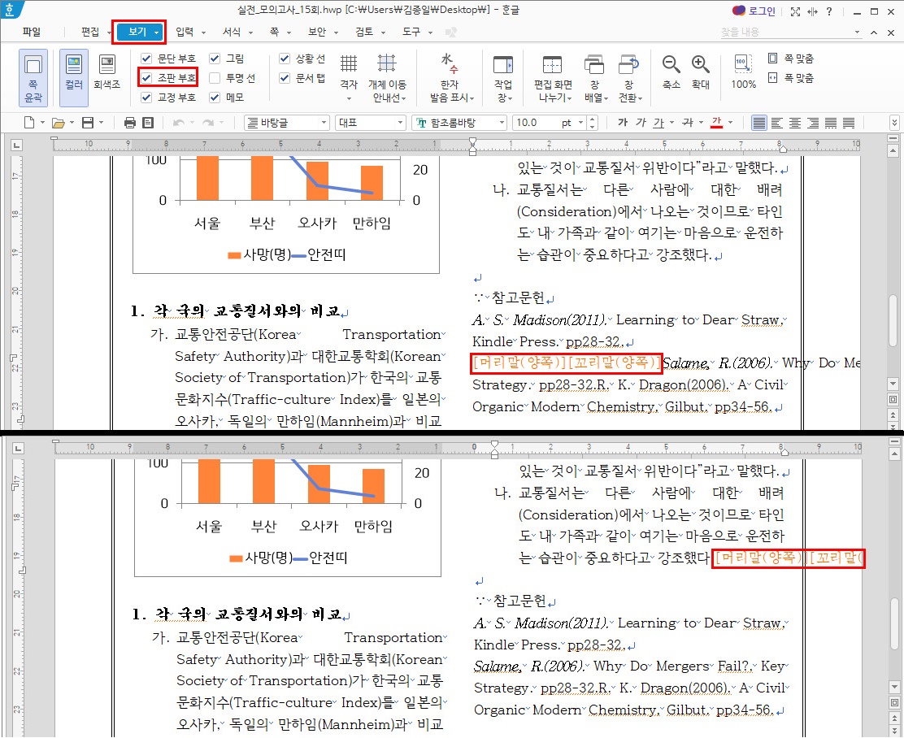Click the 축소 zoom out magnifier

(x=671, y=72)
